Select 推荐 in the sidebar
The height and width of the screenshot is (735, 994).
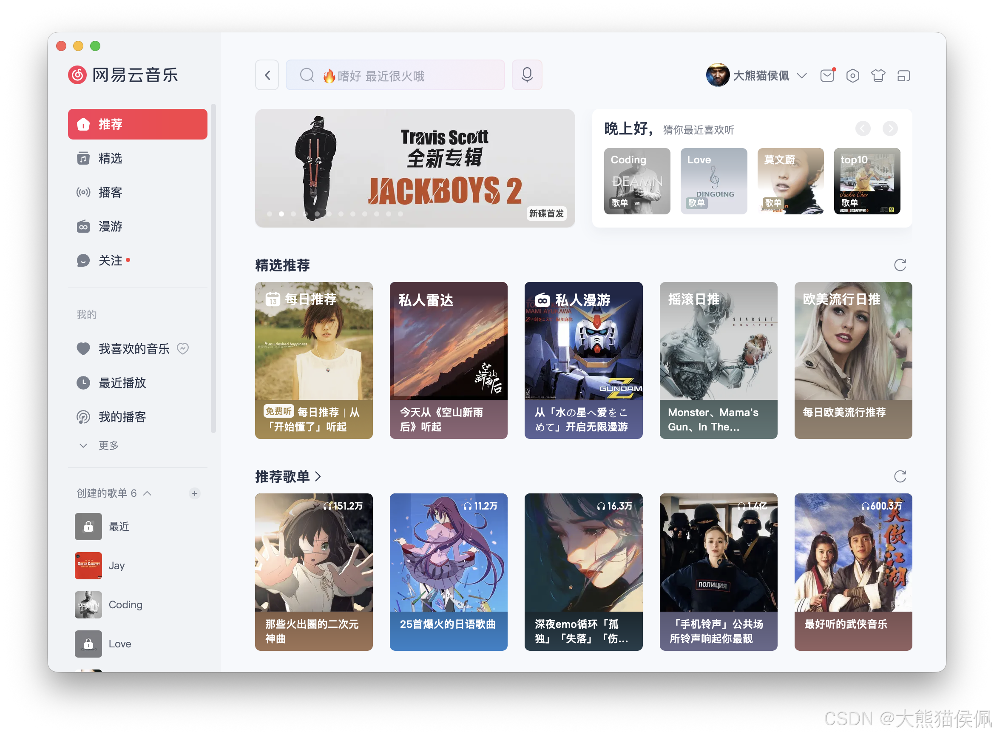[137, 124]
